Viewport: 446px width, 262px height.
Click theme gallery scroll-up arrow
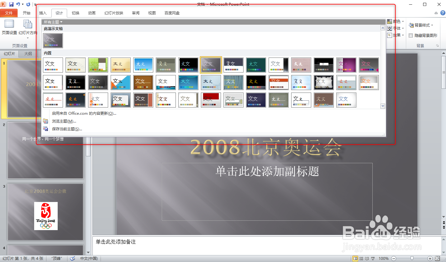(383, 28)
